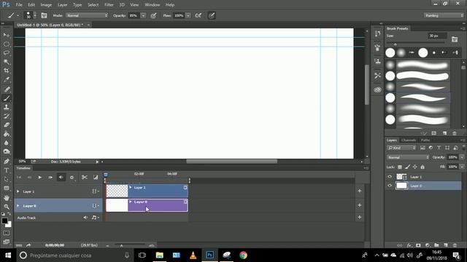Click the delete layer trash icon
The width and height of the screenshot is (467, 262).
coord(455,245)
